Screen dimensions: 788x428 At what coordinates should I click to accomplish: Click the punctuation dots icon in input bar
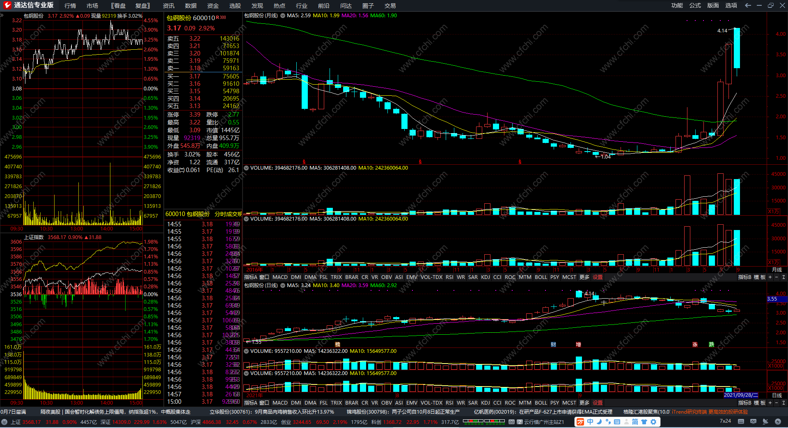coord(608,422)
